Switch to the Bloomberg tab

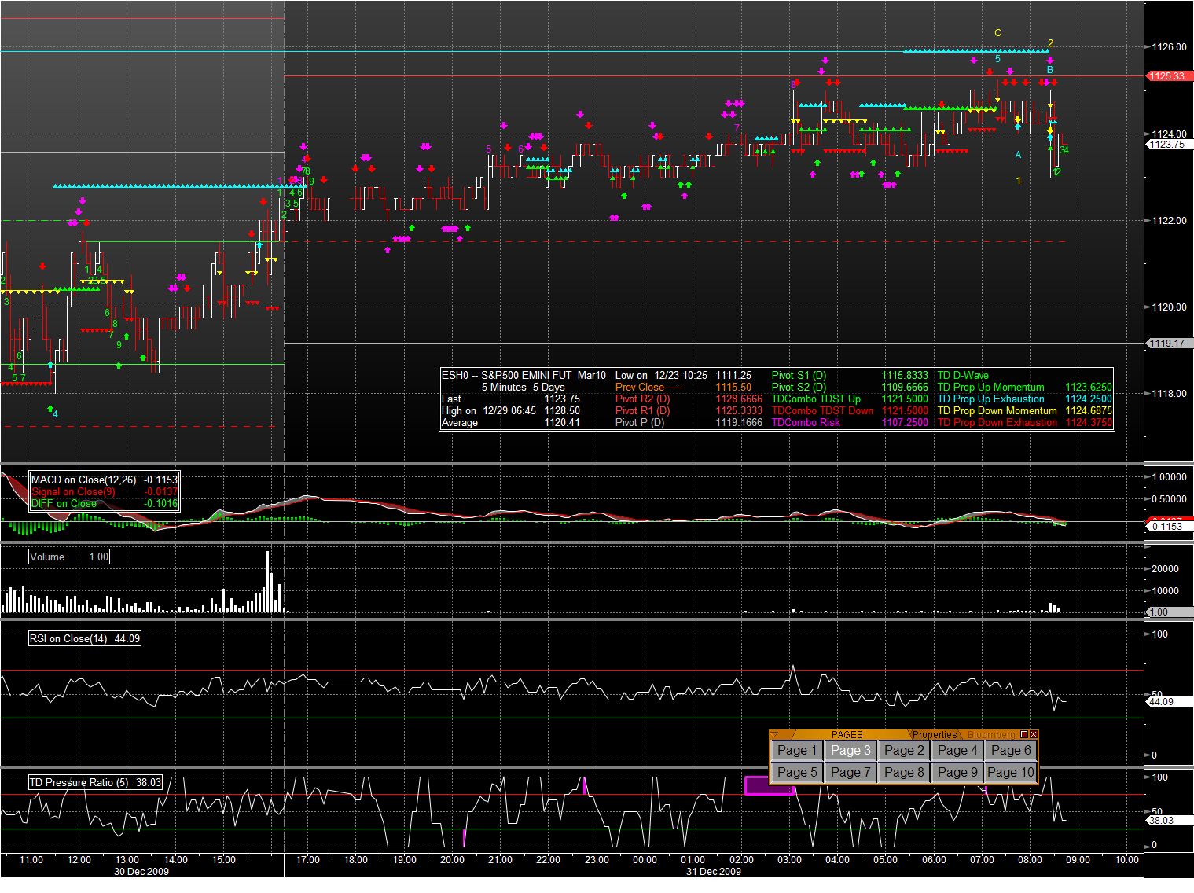[990, 735]
